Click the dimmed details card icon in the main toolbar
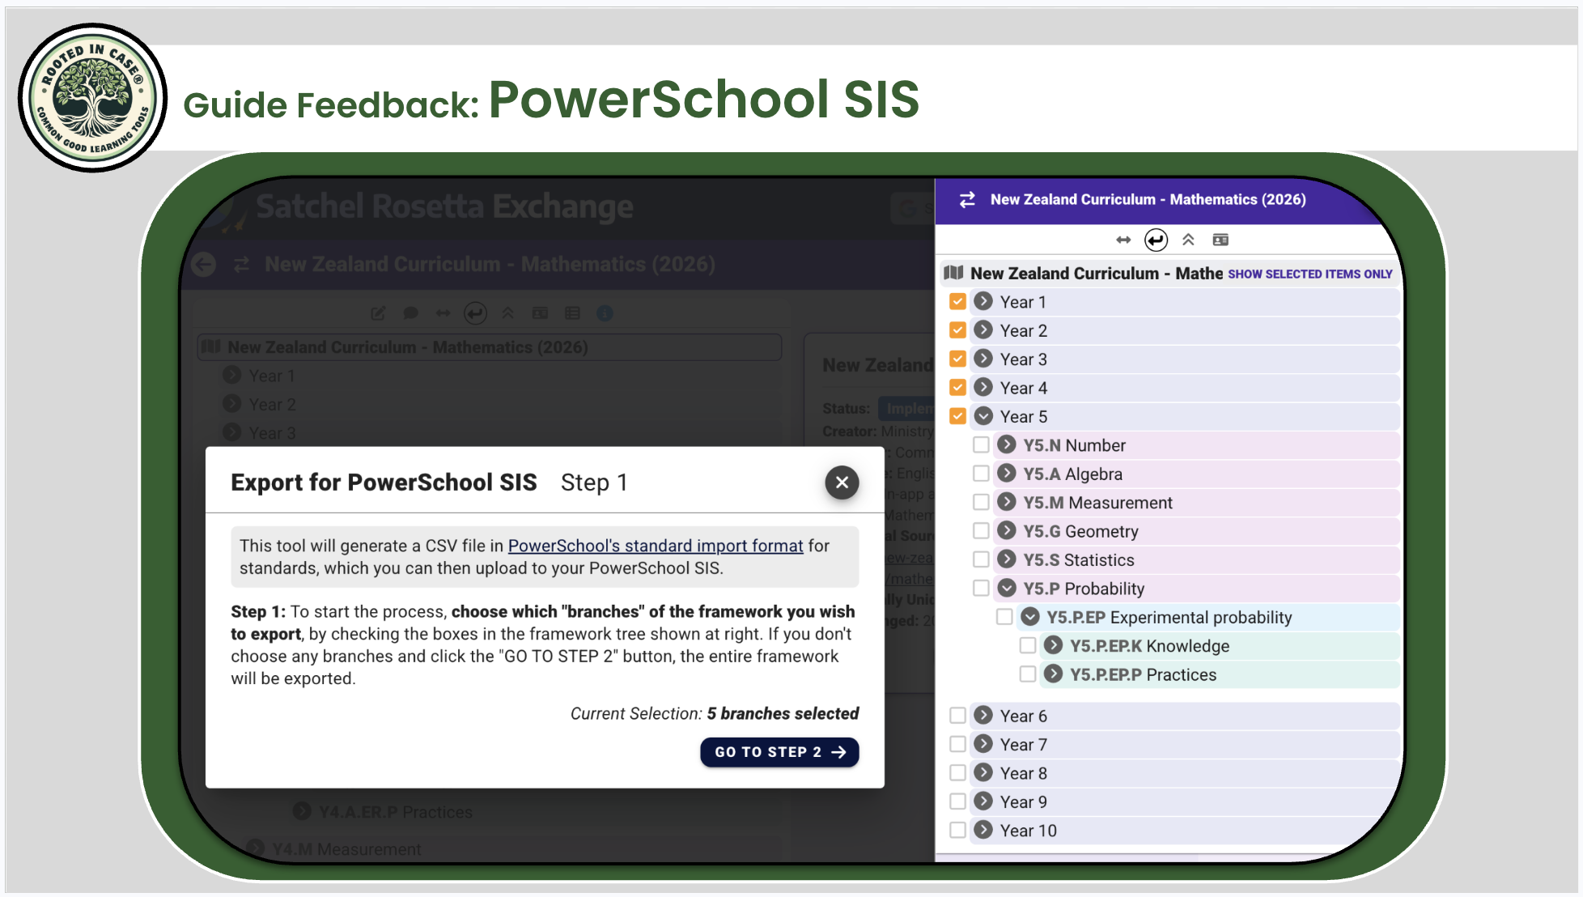This screenshot has height=897, width=1583. click(540, 313)
